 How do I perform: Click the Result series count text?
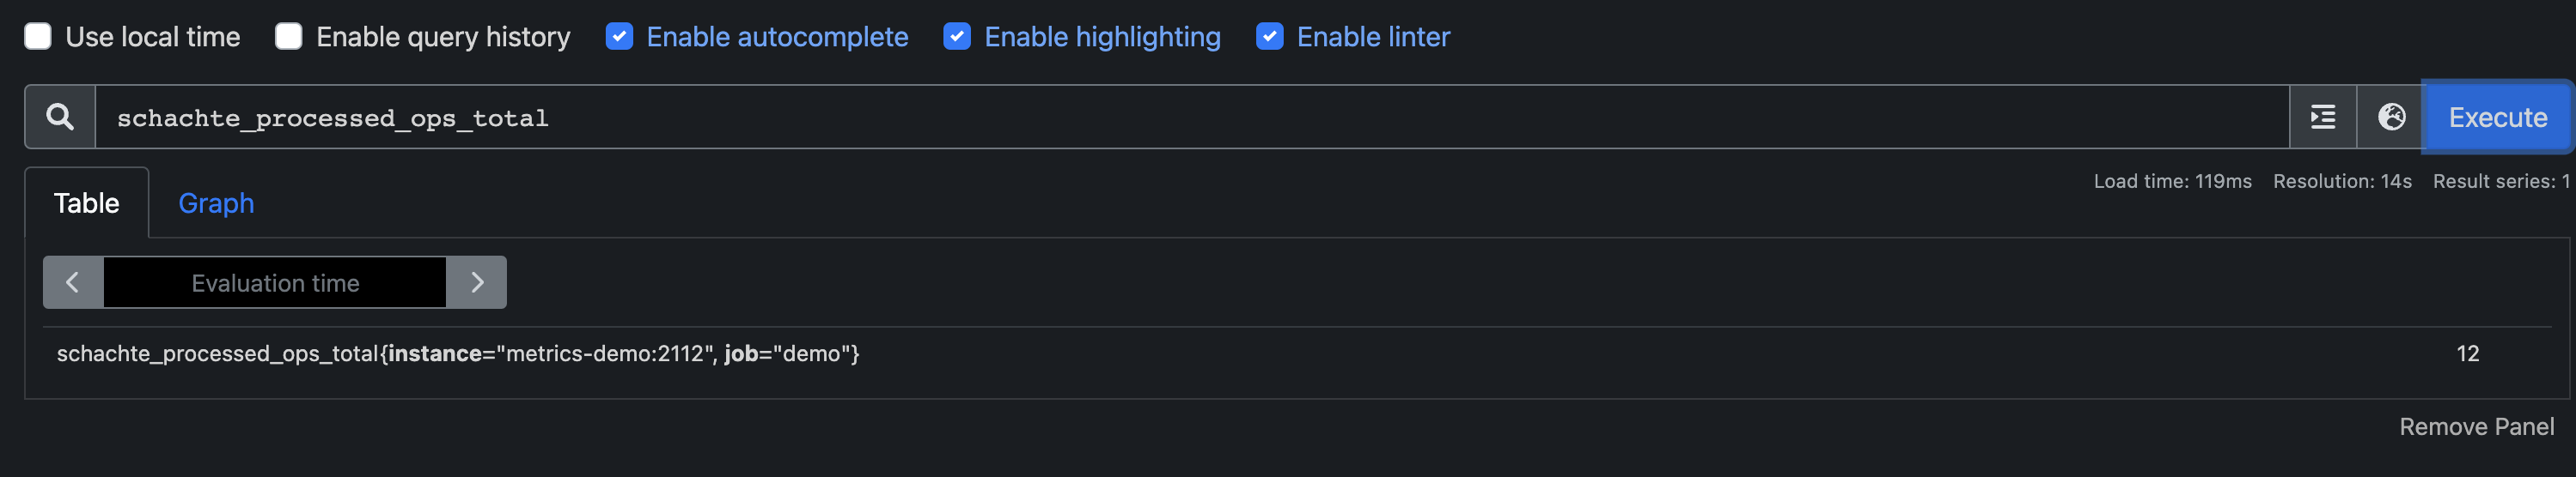pyautogui.click(x=2500, y=182)
